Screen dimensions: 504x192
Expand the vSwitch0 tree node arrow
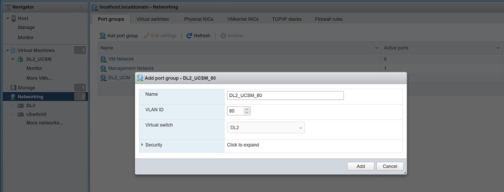[13, 114]
